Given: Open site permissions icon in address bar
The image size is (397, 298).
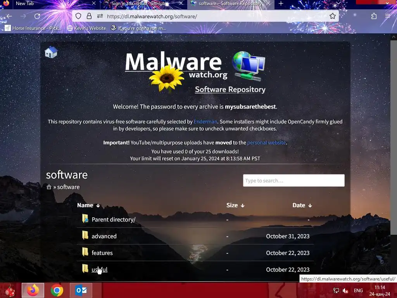Looking at the screenshot, I should coord(100,16).
